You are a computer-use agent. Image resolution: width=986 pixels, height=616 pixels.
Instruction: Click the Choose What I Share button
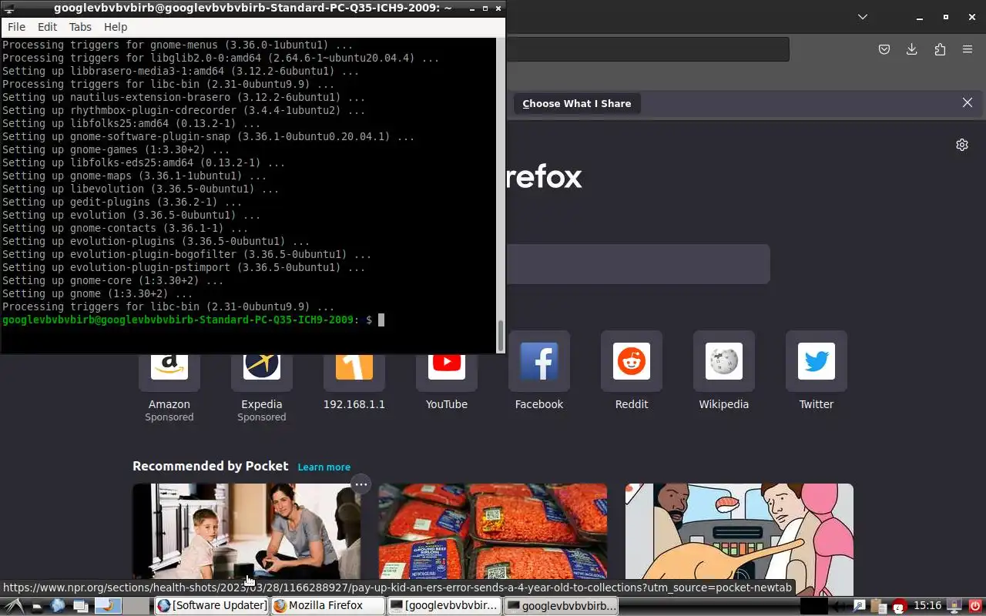(577, 103)
